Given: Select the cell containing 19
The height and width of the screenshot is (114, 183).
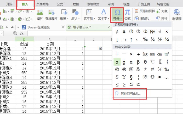Looking at the screenshot, I should [x=94, y=49].
